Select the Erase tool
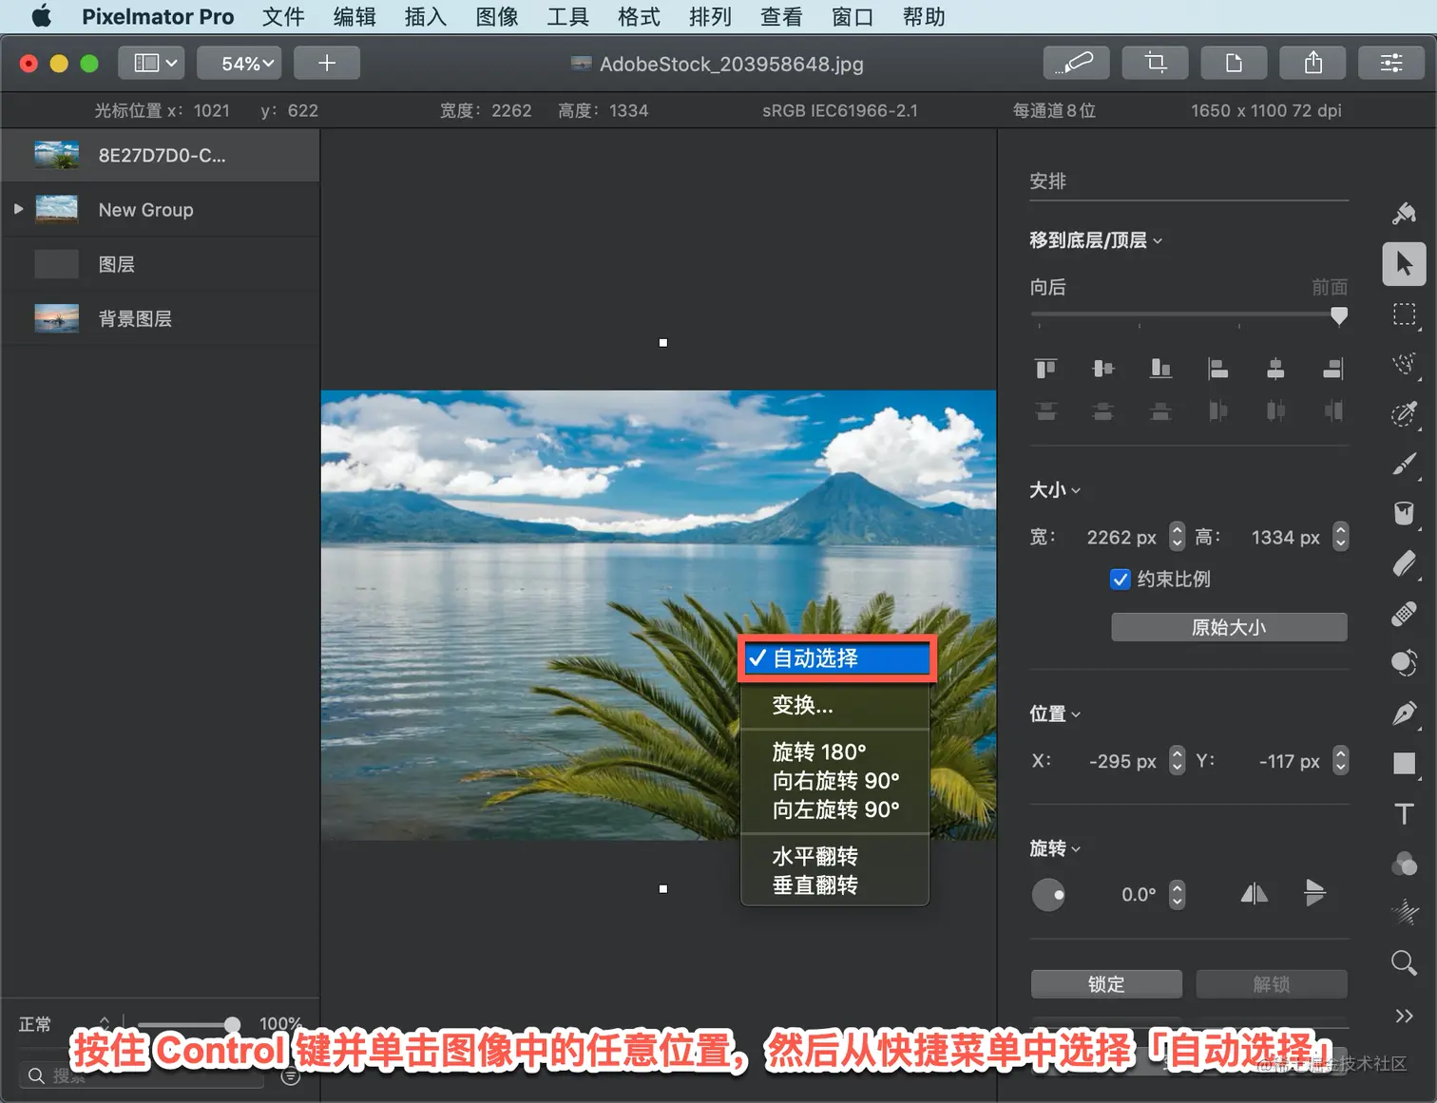 (1404, 563)
